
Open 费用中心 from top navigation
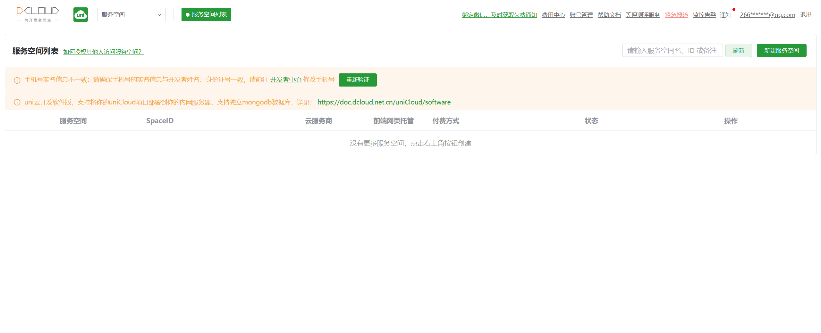coord(553,15)
